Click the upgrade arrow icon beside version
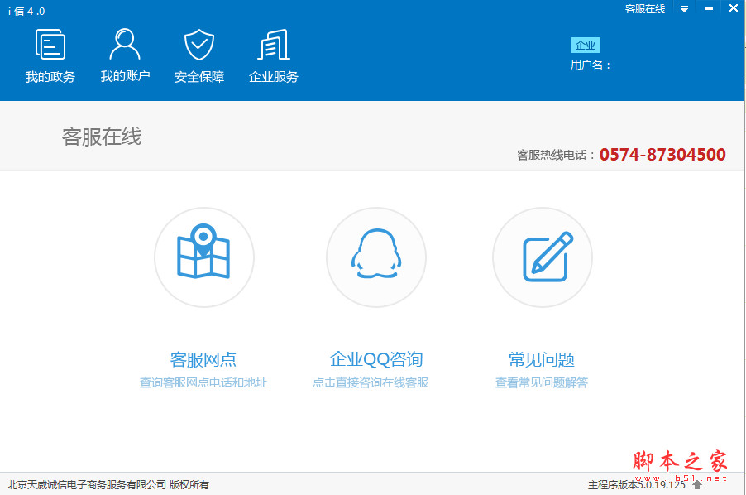The width and height of the screenshot is (746, 495). click(x=697, y=484)
